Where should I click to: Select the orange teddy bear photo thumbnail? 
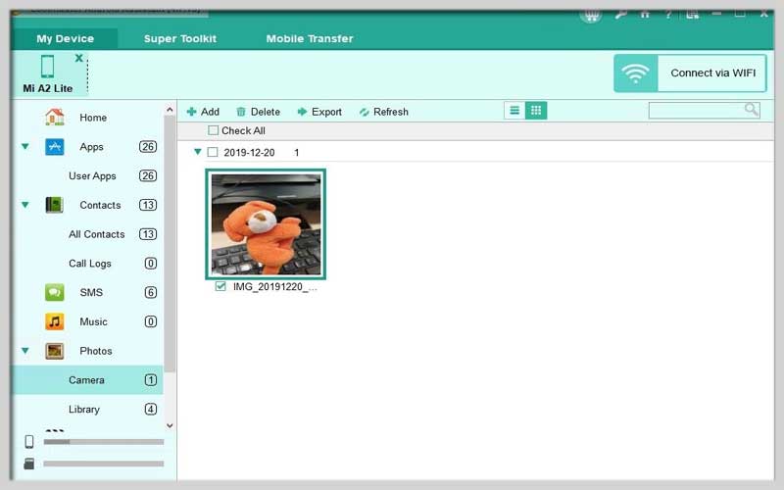point(266,224)
